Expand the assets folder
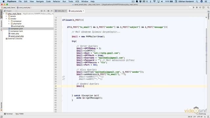 click(x=7, y=16)
